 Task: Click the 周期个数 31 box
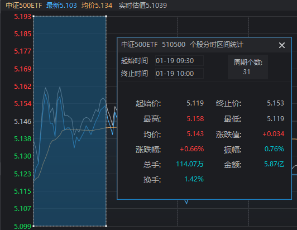click(248, 67)
